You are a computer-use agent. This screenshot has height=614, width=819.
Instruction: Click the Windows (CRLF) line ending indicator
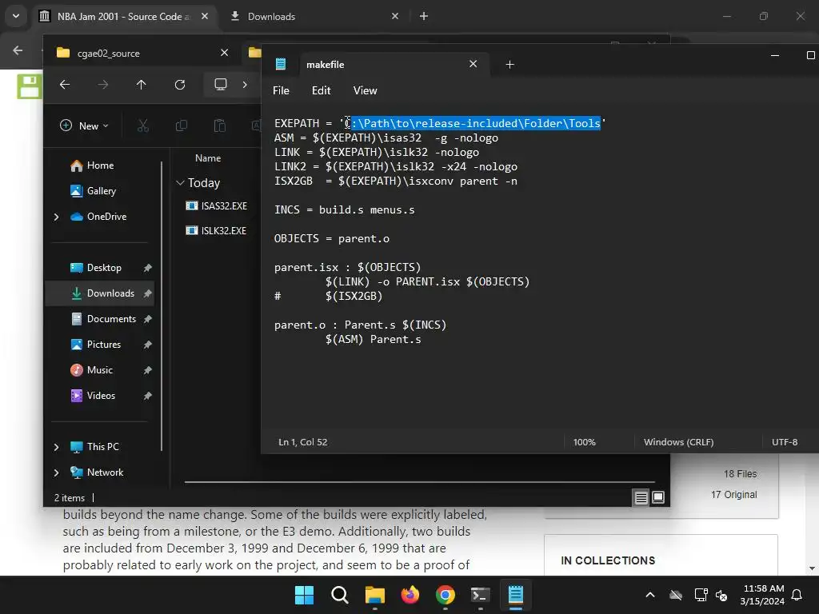pyautogui.click(x=678, y=442)
